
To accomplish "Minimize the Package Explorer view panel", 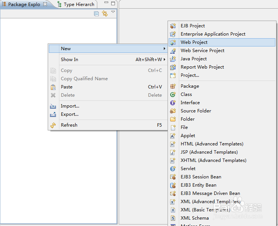I will pos(106,3).
